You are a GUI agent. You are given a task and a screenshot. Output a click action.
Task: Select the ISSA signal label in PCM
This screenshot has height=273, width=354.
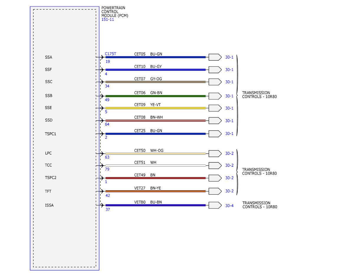pyautogui.click(x=49, y=205)
